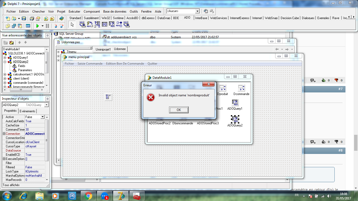Click delete item icon in object tree toolbar

click(12, 42)
